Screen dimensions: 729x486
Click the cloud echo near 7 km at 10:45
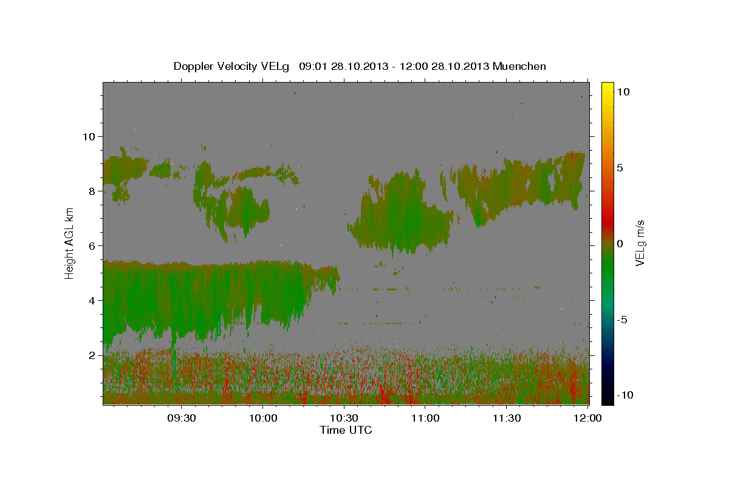(x=401, y=213)
